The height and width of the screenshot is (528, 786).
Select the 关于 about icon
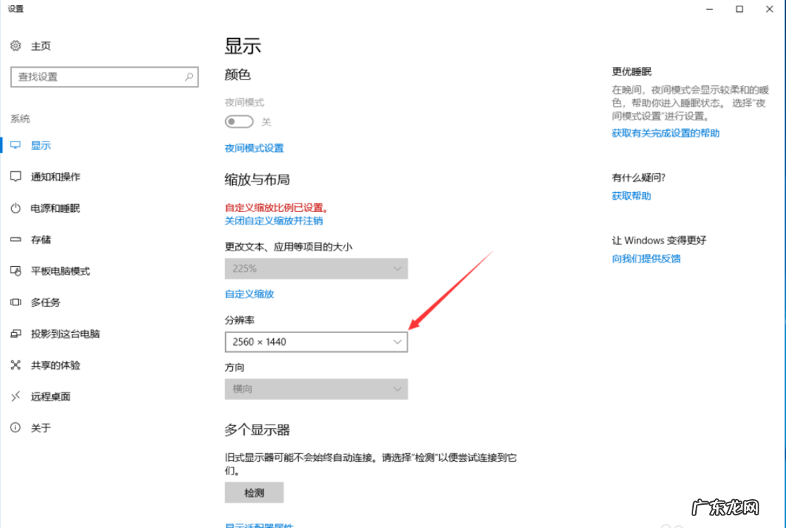[x=15, y=427]
